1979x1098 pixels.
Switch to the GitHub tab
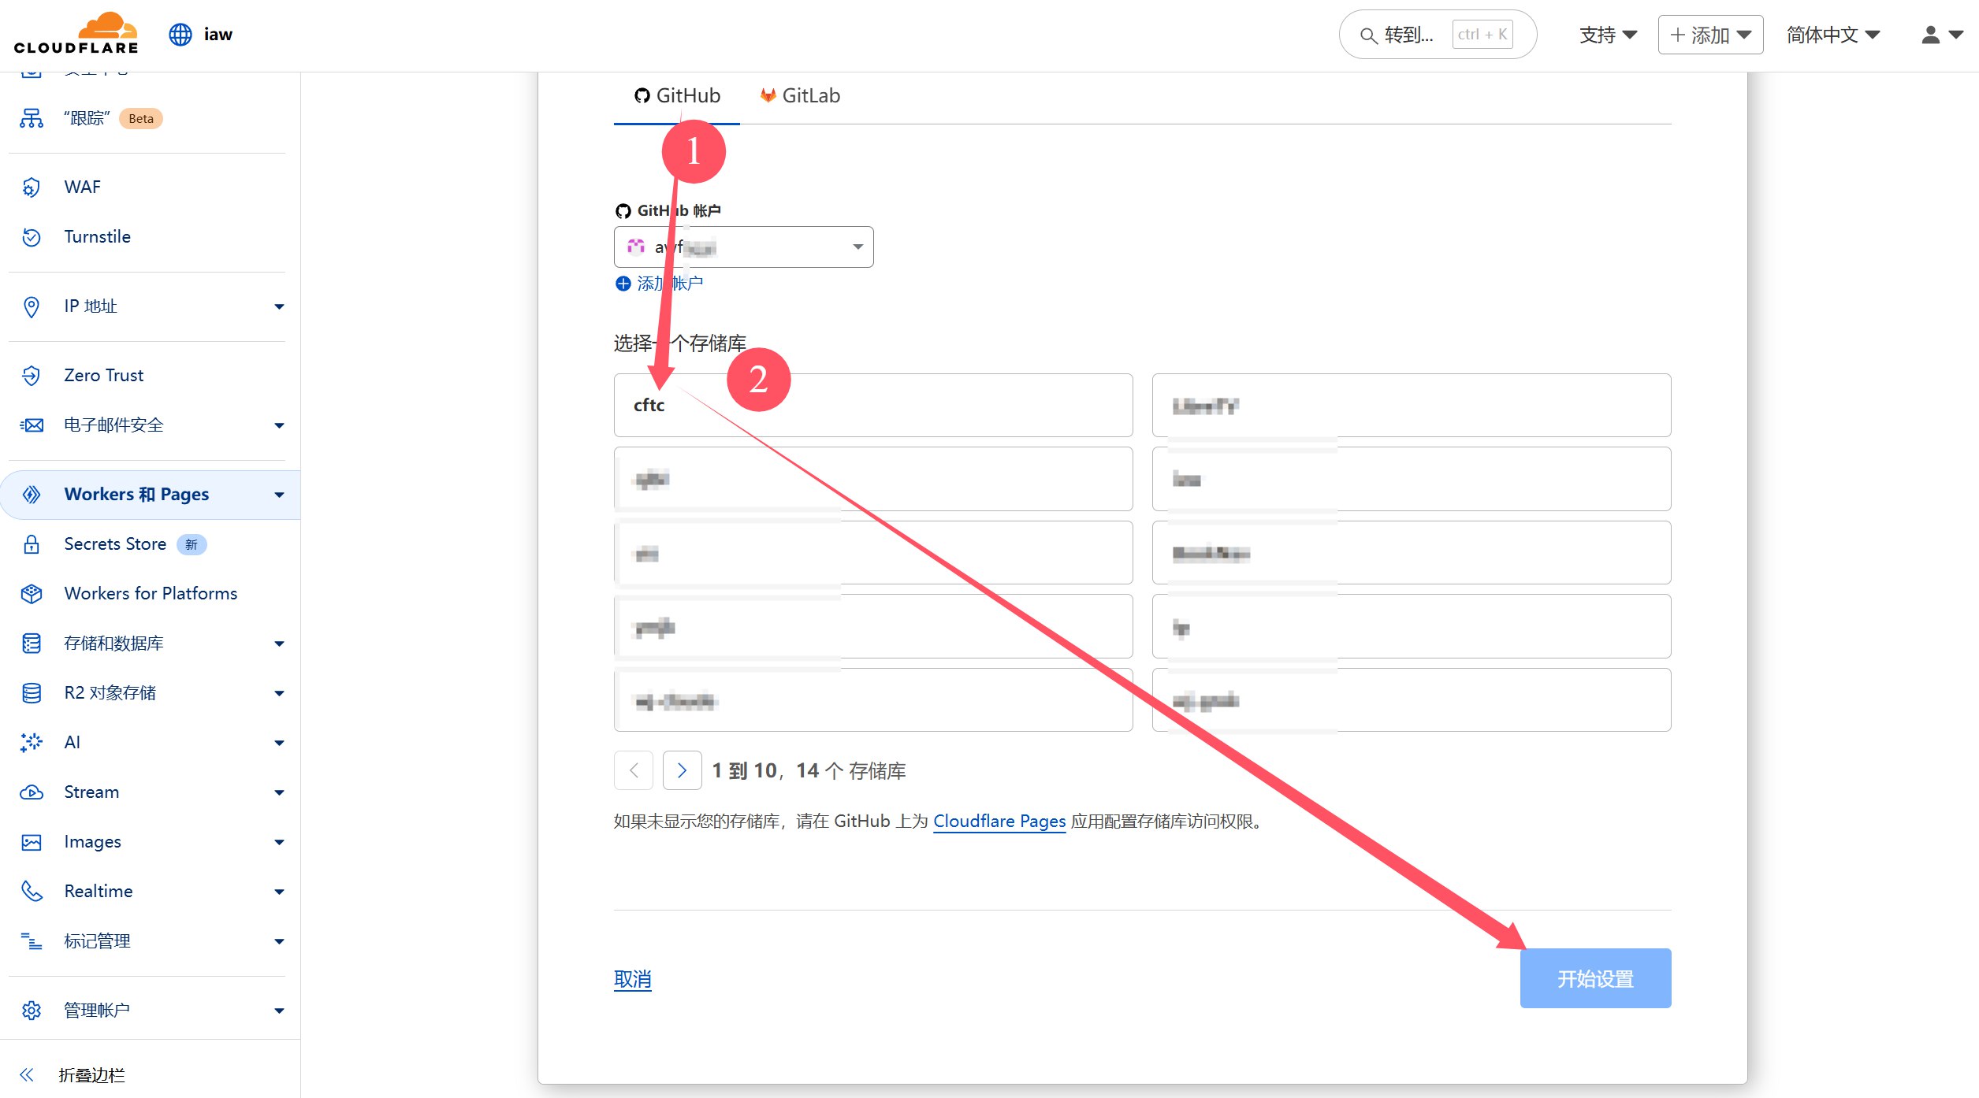(677, 96)
